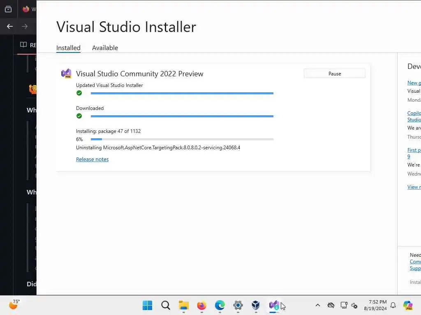Screen dimensions: 421x315
Task: Click the network status tray icon
Action: click(344, 305)
